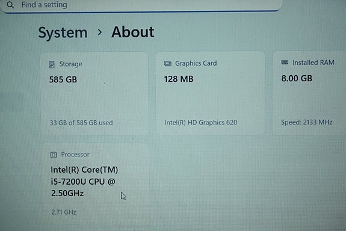
Task: Click the Installed RAM label
Action: (314, 63)
